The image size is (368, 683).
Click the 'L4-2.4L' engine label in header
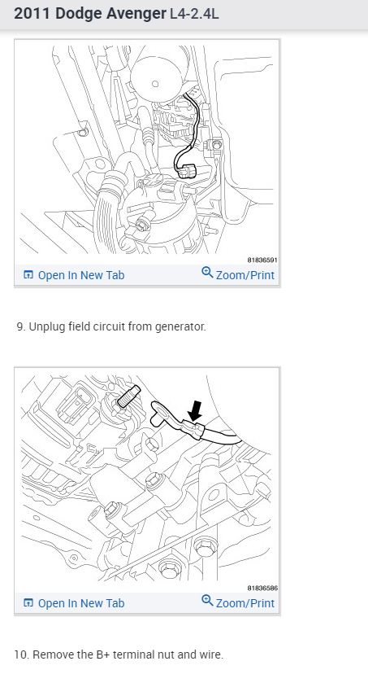194,14
